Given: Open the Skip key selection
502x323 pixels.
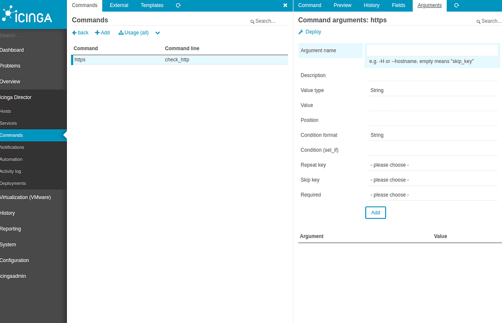Looking at the screenshot, I should [x=432, y=180].
